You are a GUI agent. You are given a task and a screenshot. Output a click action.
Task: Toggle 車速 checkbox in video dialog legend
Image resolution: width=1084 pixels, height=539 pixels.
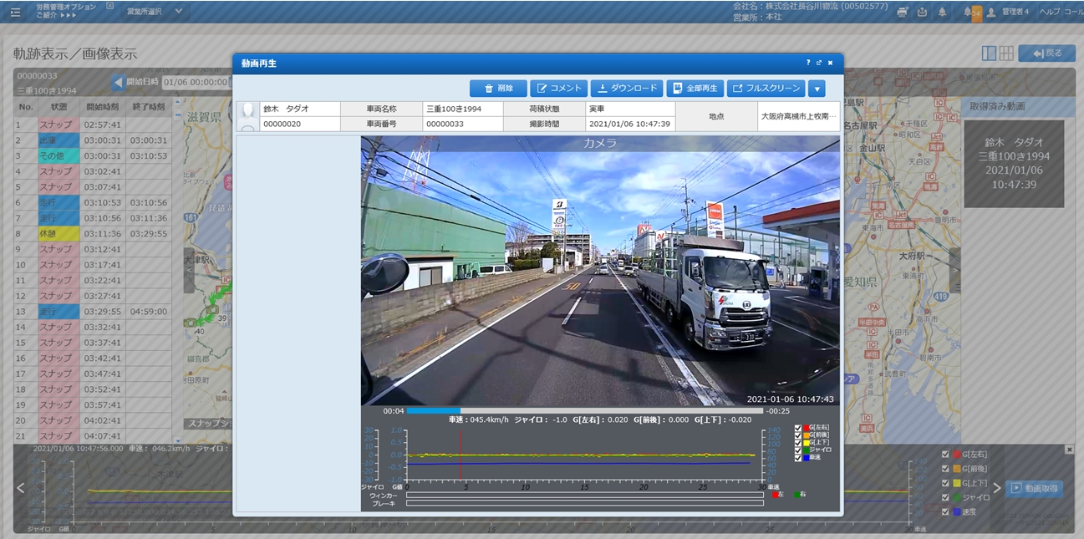pos(798,458)
